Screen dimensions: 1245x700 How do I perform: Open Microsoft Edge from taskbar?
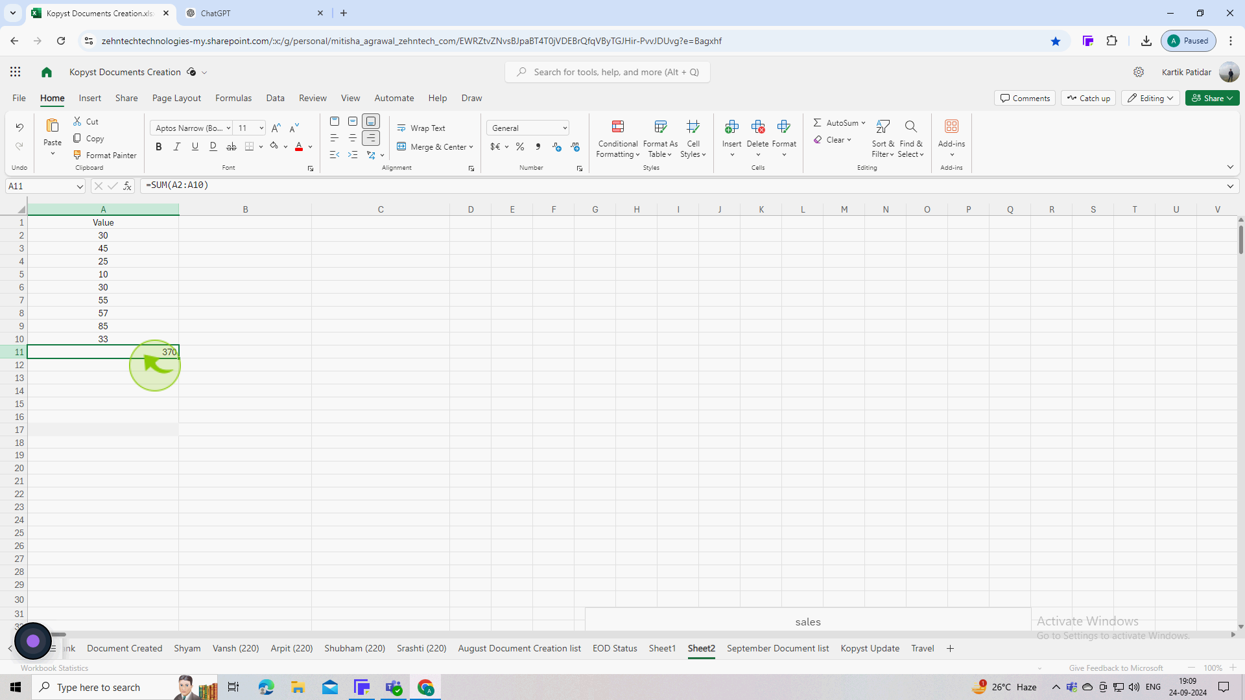pyautogui.click(x=266, y=687)
